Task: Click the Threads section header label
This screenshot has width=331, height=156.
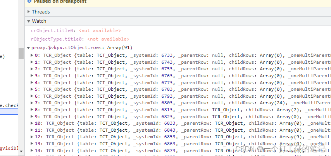Action: pos(41,12)
